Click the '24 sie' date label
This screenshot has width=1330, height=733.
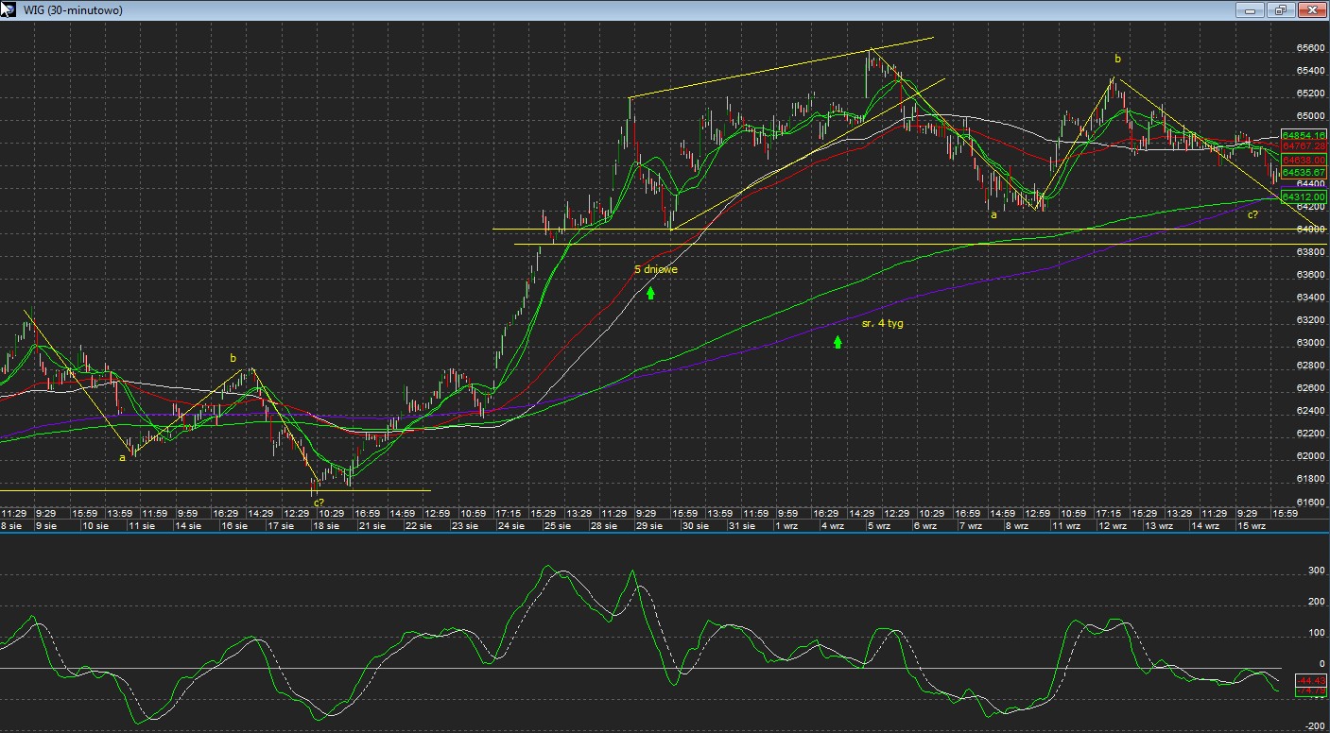pyautogui.click(x=512, y=525)
